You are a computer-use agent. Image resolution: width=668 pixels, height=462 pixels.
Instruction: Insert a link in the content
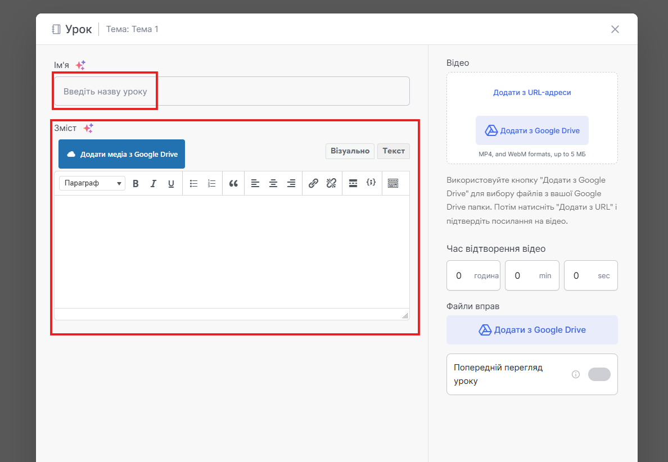click(x=313, y=183)
